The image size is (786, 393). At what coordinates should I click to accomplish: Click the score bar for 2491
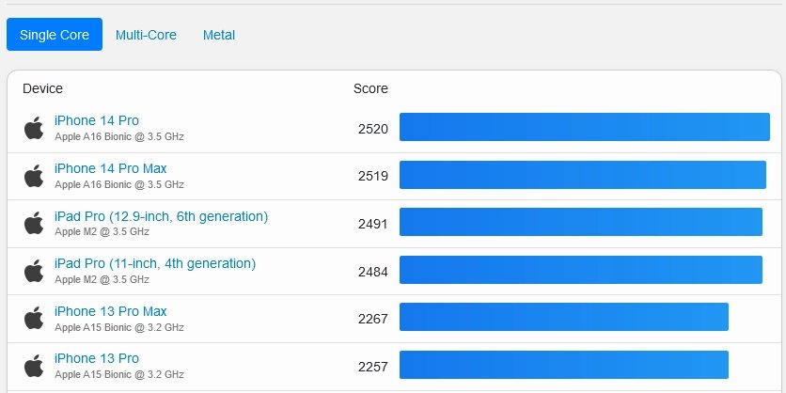click(581, 222)
